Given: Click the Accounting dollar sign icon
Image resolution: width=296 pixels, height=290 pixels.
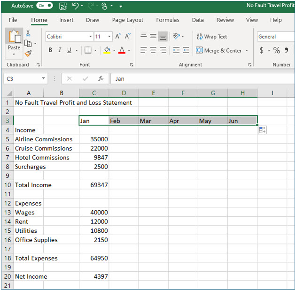Looking at the screenshot, I should tap(261, 50).
